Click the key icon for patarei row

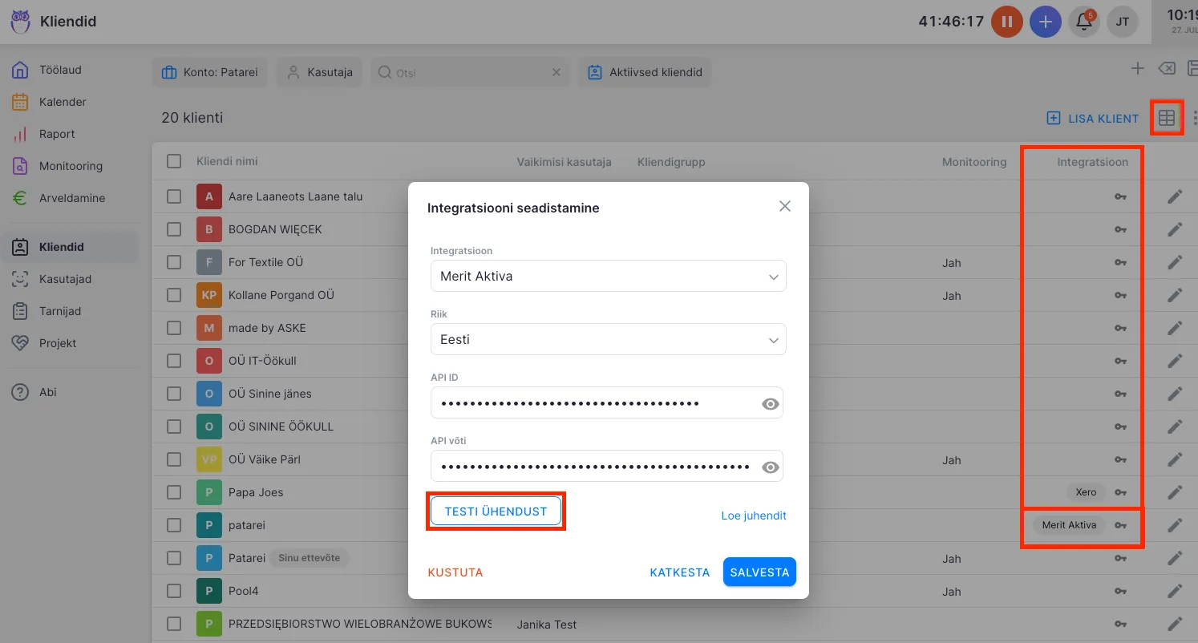pos(1121,525)
